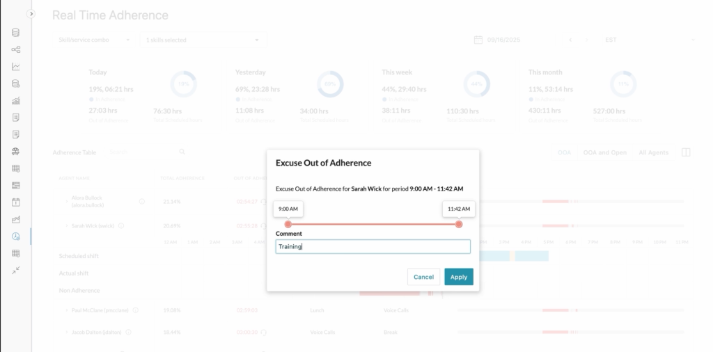Show All Agents in the adherence table
The width and height of the screenshot is (713, 352).
(654, 152)
